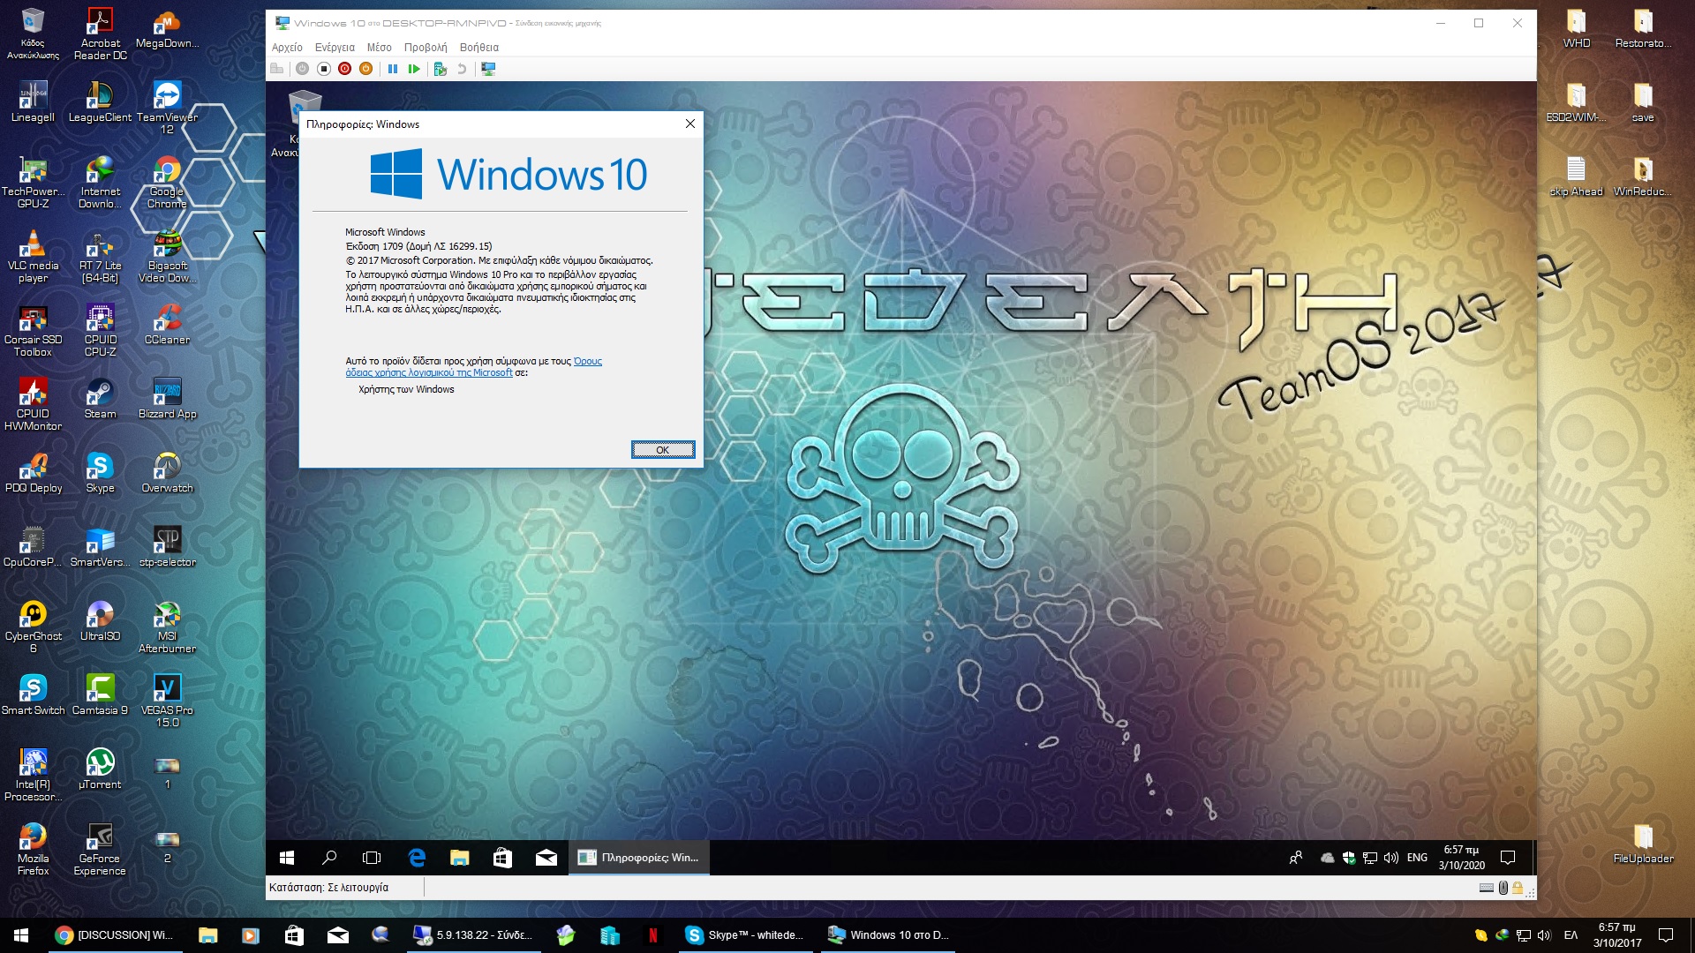Select CCleaner desktop icon
The image size is (1695, 953).
(167, 325)
